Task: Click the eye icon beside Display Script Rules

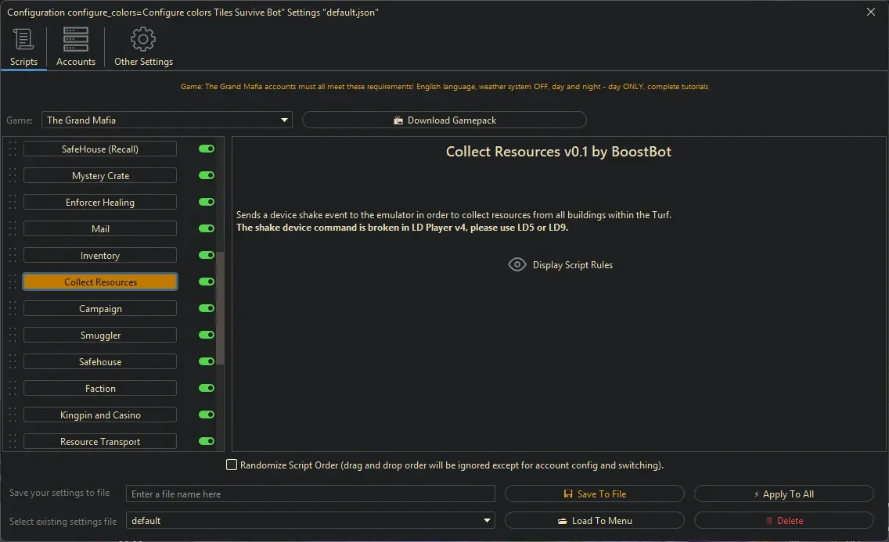Action: [x=517, y=264]
